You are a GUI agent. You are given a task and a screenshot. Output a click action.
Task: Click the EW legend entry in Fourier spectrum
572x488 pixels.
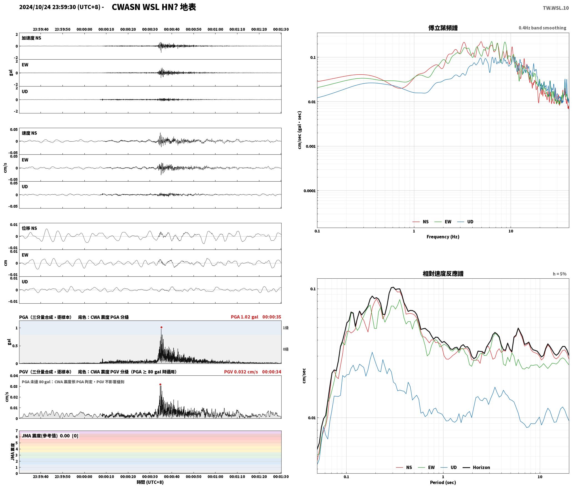443,222
